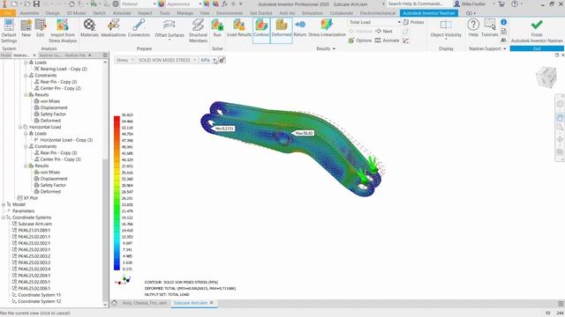Screen dimensions: 565x317
Task: Finish Autodesk Inventor Nastran
Action: click(537, 31)
